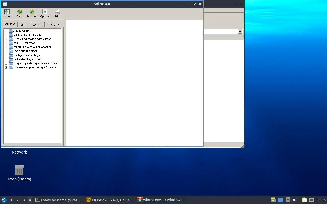Screen dimensions: 327x204
Task: Select "License and purchasing information" text
Action: pos(35,67)
